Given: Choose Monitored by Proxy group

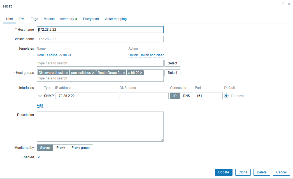Looking at the screenshot, I should tap(80, 148).
